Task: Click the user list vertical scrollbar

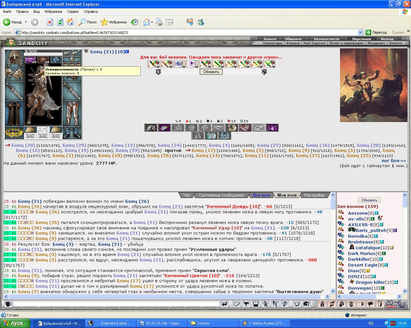Action: (405, 243)
